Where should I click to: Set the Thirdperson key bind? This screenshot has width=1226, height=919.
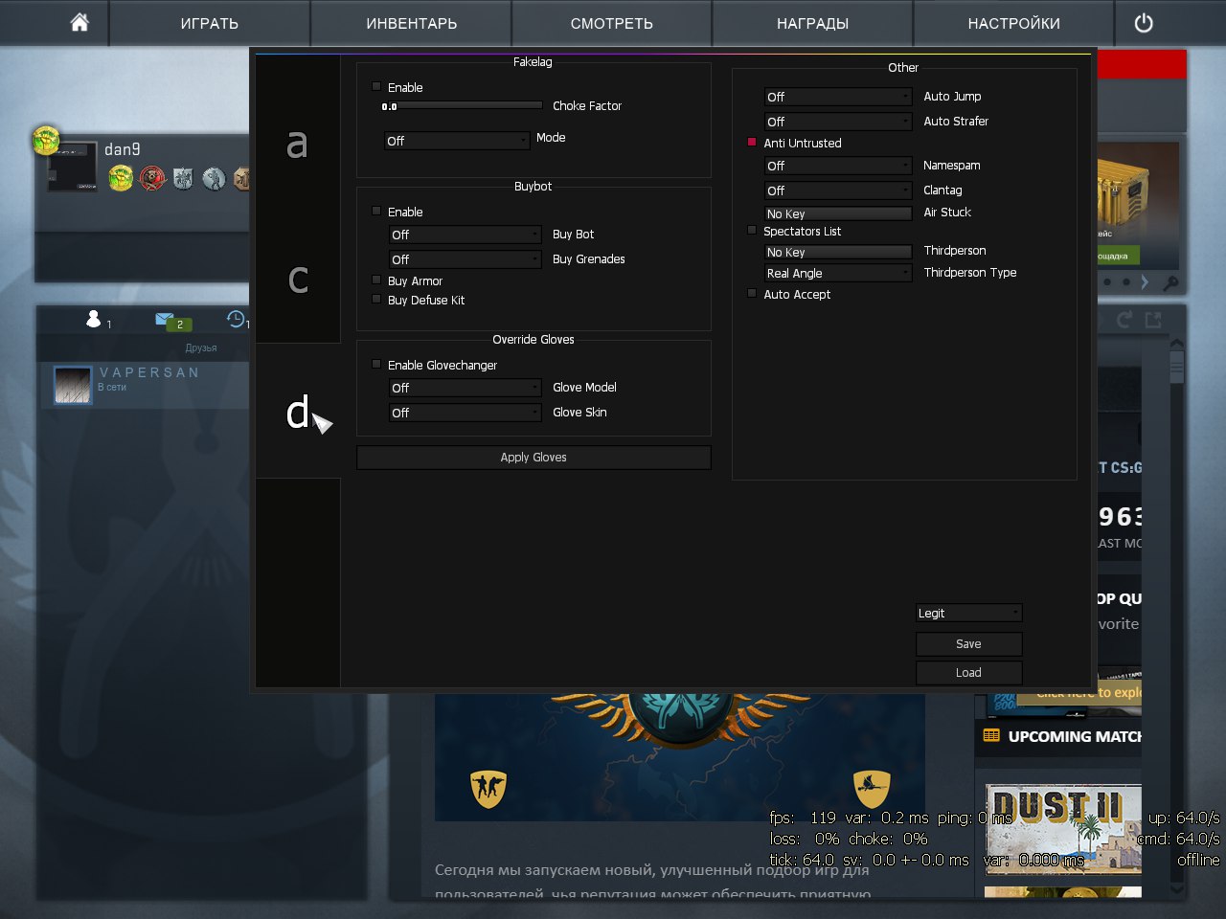coord(838,252)
